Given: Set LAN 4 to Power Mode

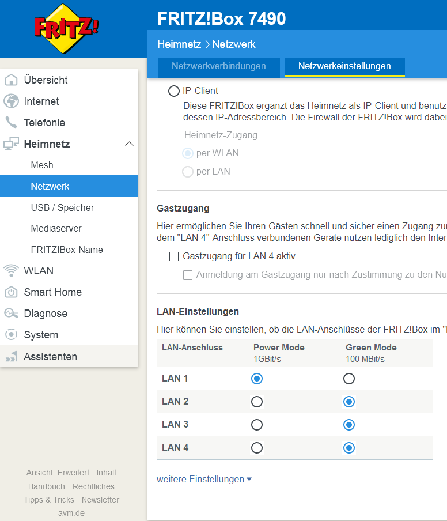Looking at the screenshot, I should point(257,448).
